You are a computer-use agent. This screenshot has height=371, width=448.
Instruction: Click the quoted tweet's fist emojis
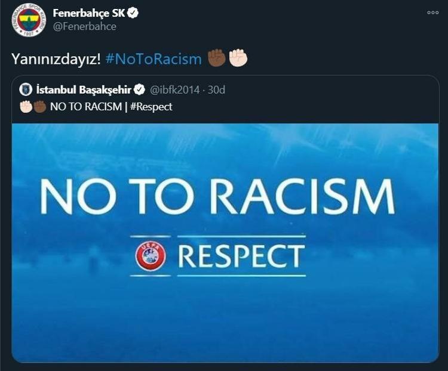coord(33,107)
